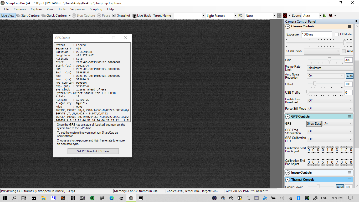The image size is (359, 202).
Task: Open File Explorer from the taskbar
Action: 43,198
